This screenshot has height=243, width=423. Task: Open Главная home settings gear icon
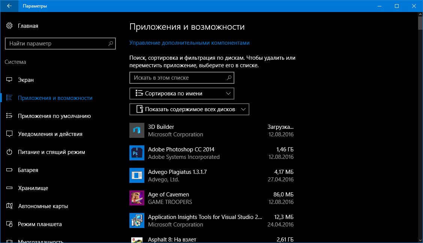pyautogui.click(x=9, y=26)
